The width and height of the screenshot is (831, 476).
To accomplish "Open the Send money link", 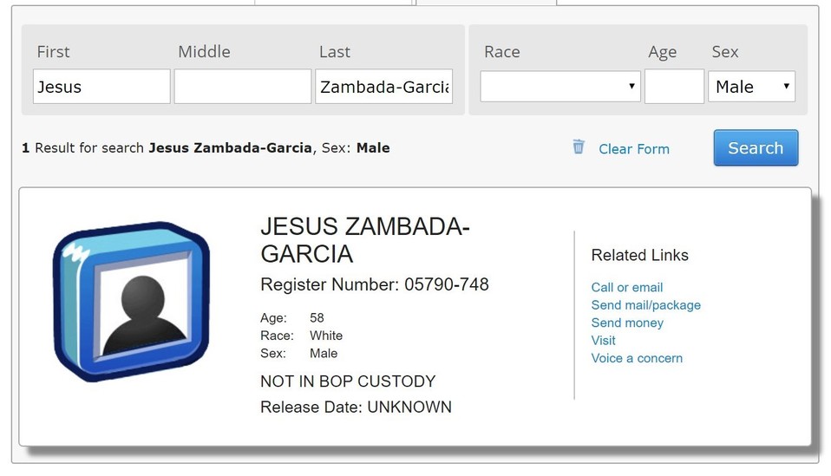I will [x=627, y=323].
